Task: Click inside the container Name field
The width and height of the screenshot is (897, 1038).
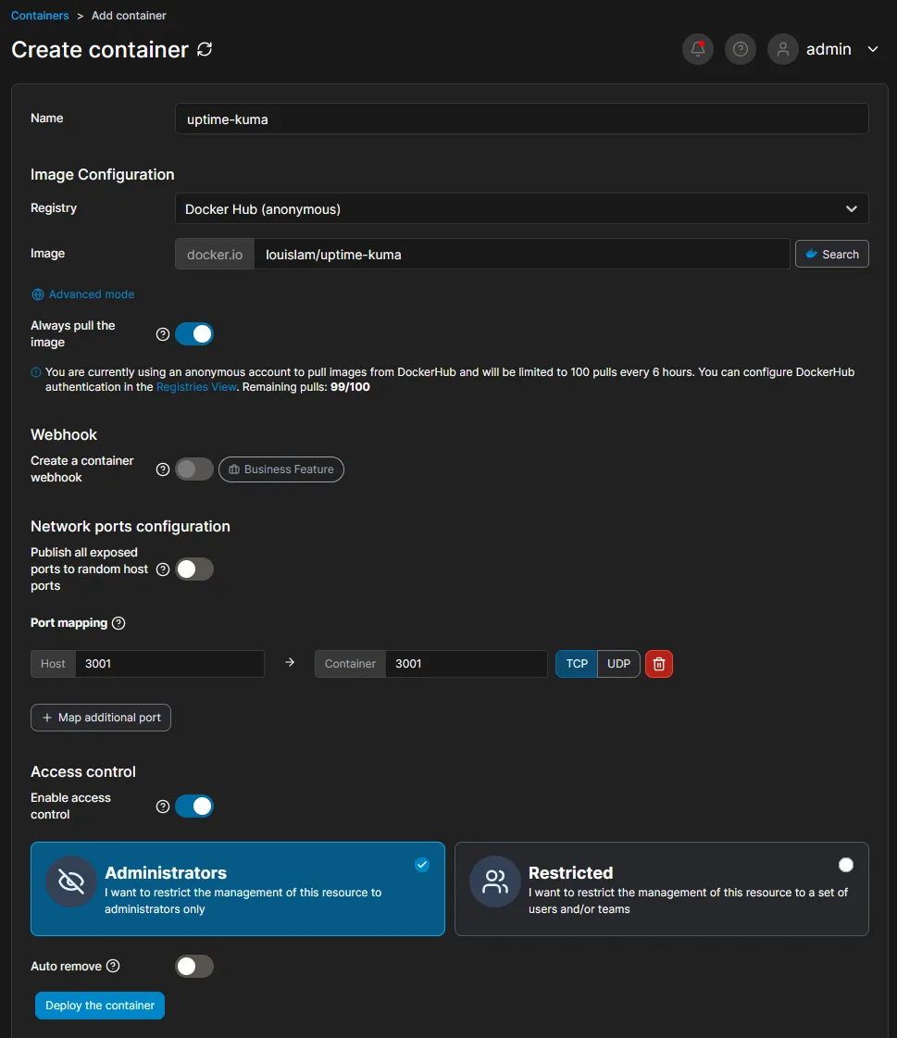Action: pyautogui.click(x=521, y=119)
